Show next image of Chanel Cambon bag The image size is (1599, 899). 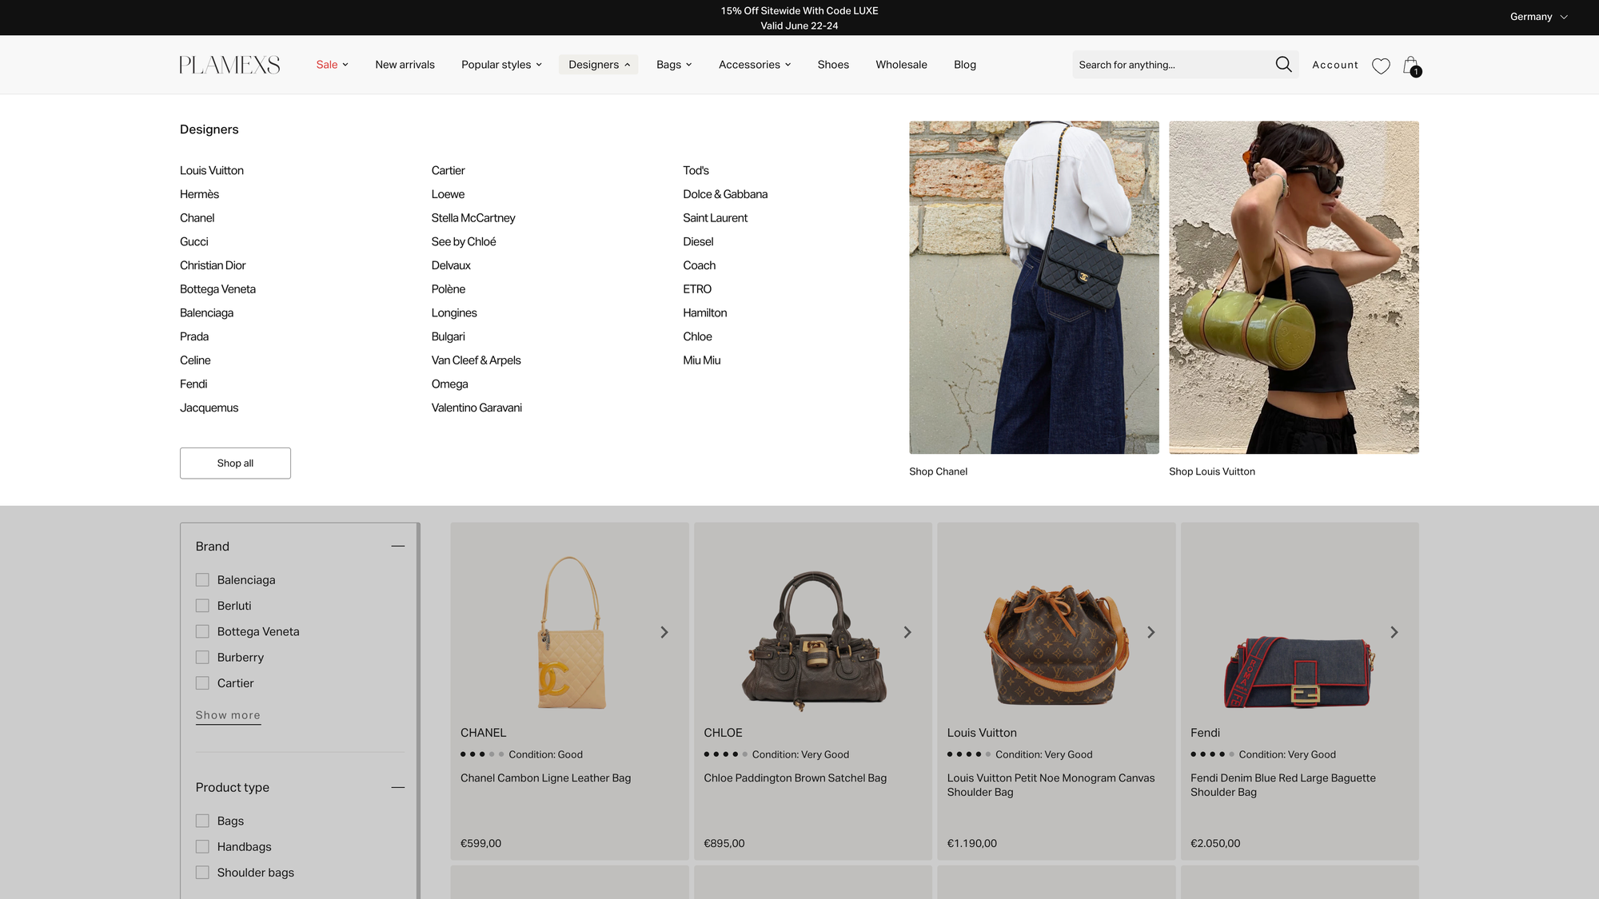pyautogui.click(x=664, y=632)
